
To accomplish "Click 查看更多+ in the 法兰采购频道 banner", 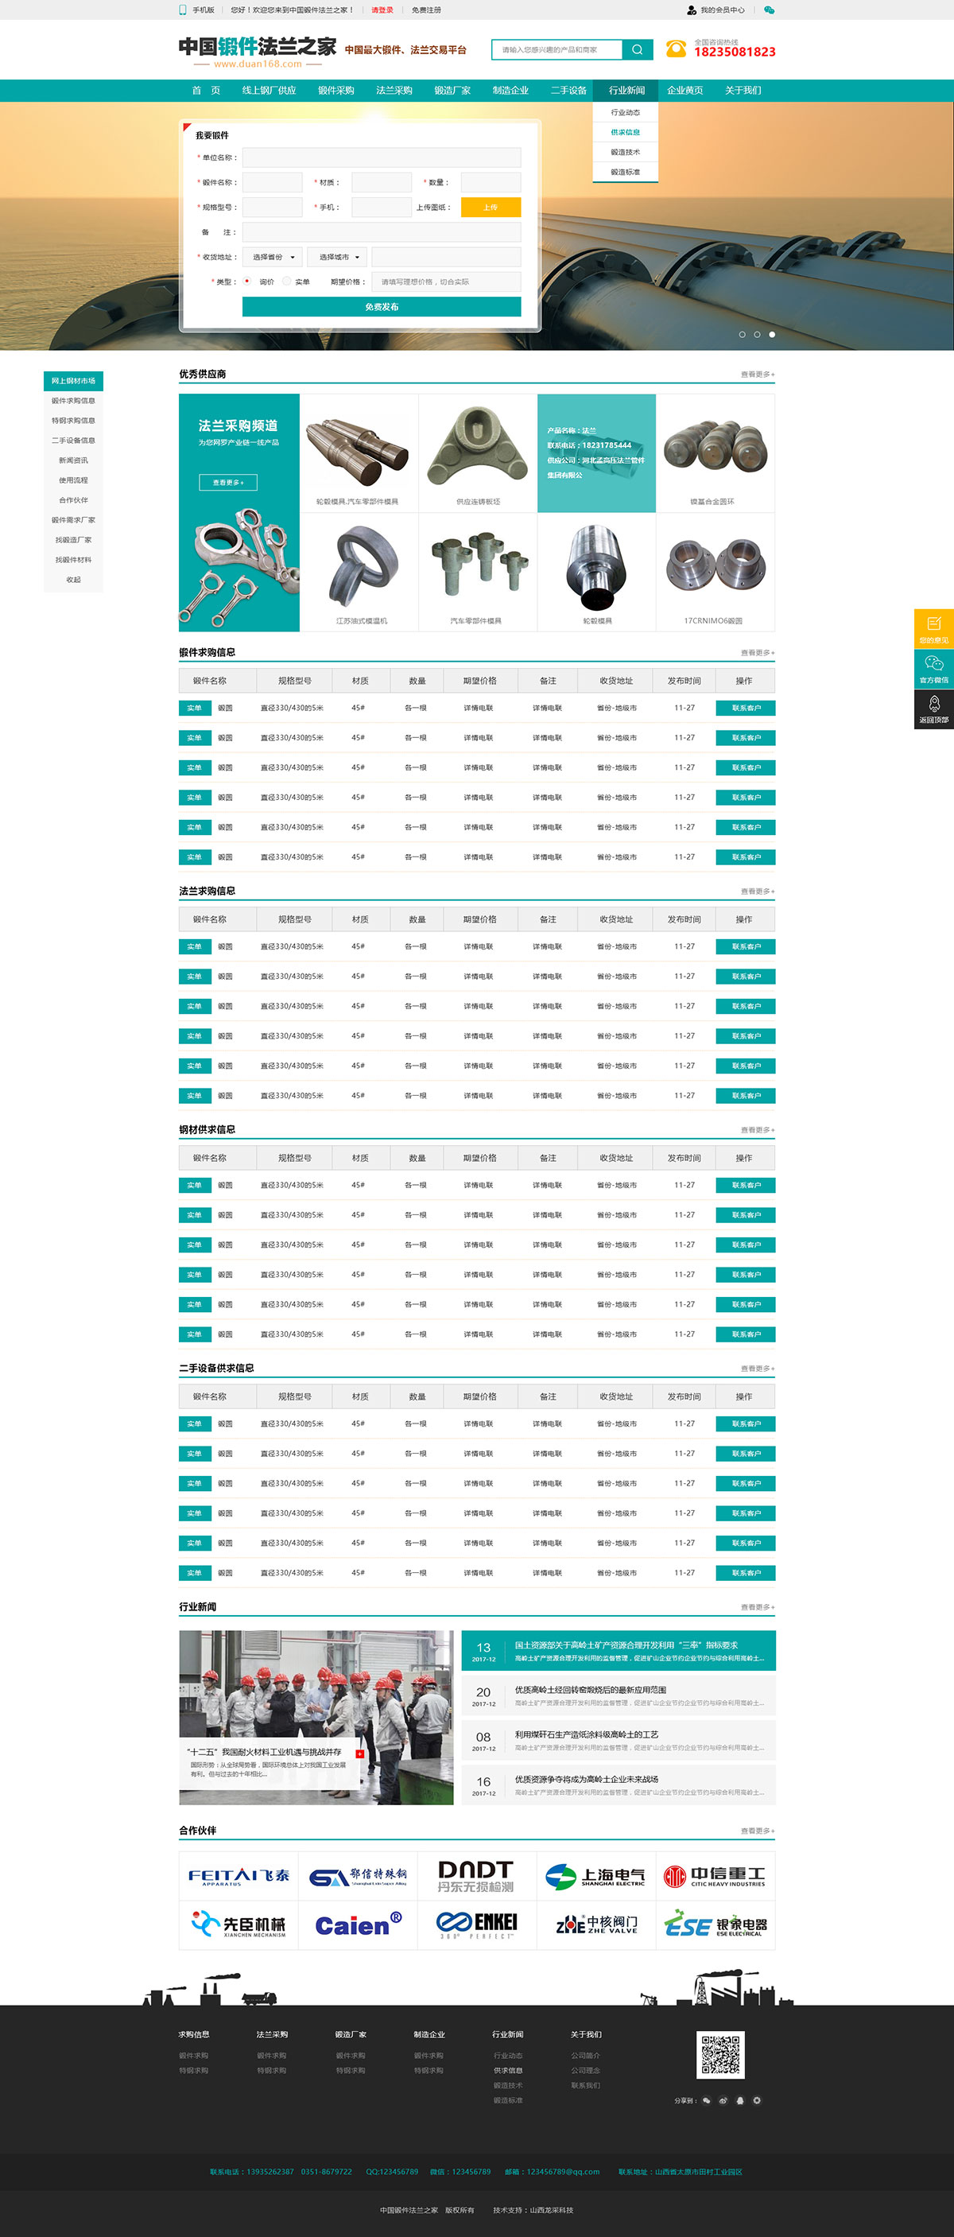I will click(x=228, y=482).
